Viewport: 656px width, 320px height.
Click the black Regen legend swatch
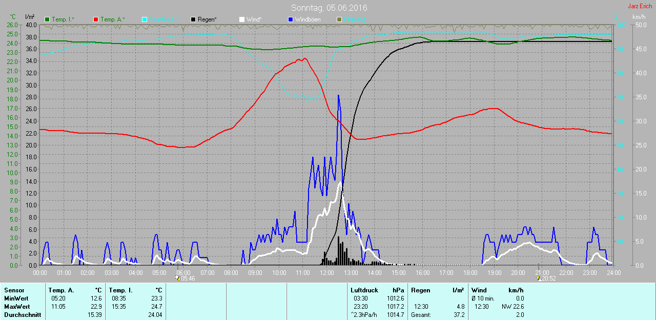(193, 19)
